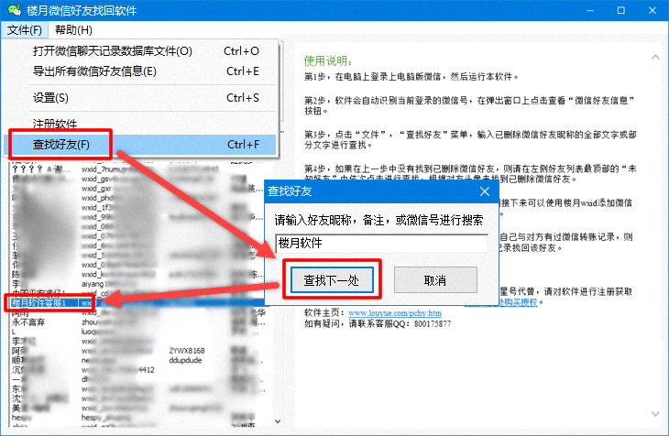Click the friend list scroll-down arrow
669x436 pixels.
[x=278, y=421]
